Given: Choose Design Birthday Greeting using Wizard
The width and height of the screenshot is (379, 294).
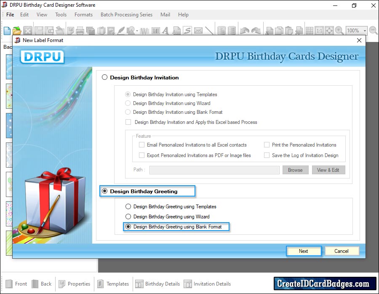Looking at the screenshot, I should tap(128, 216).
